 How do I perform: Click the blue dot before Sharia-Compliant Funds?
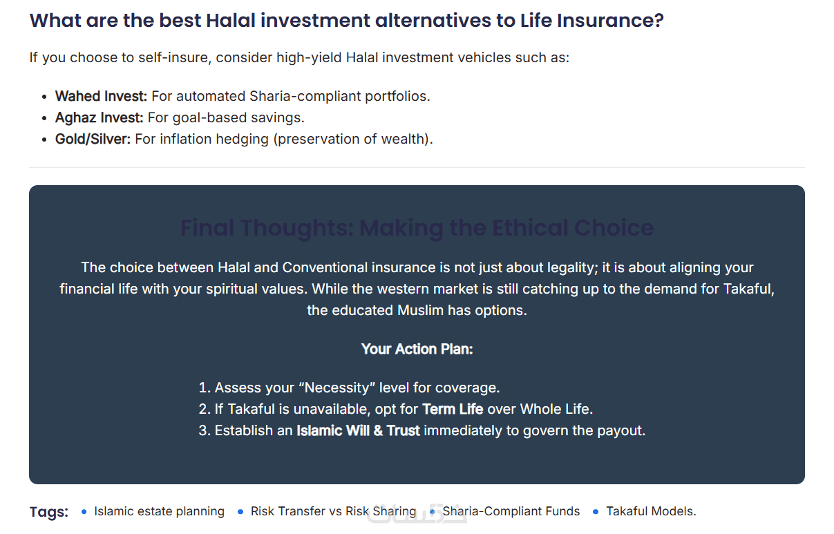point(433,512)
